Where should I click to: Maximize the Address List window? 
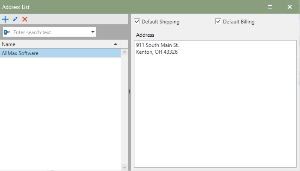(x=270, y=7)
